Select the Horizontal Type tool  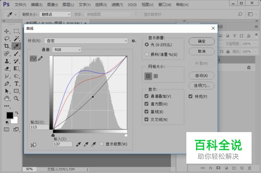point(16,84)
